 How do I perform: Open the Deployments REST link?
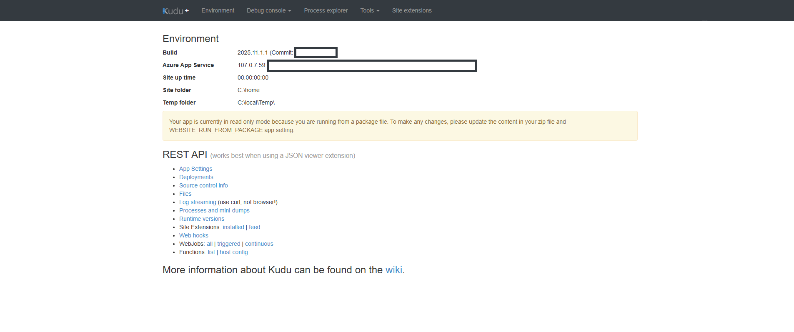point(196,177)
